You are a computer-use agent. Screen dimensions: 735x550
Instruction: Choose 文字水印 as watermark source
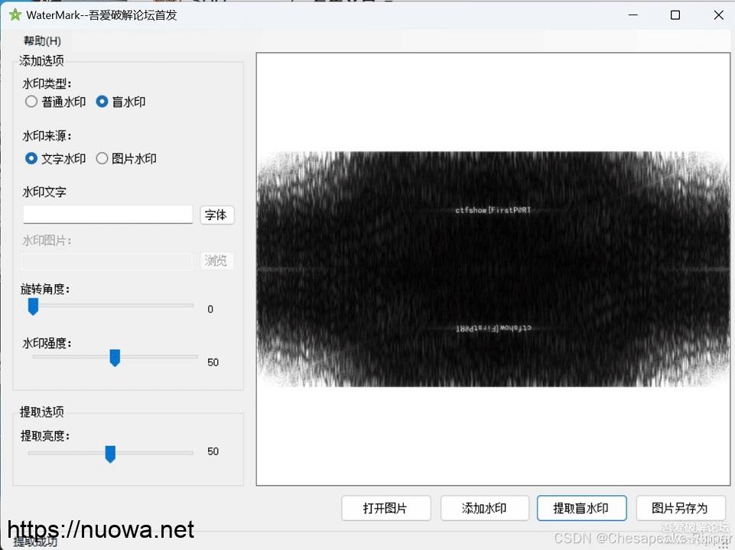click(31, 159)
